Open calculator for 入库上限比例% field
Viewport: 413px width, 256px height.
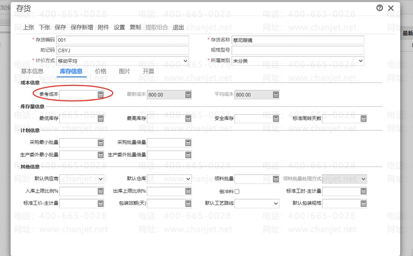100,191
